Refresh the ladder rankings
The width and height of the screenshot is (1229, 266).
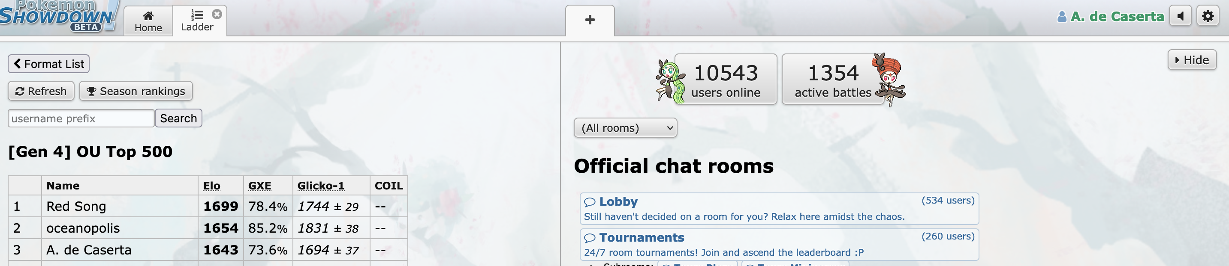tap(41, 91)
